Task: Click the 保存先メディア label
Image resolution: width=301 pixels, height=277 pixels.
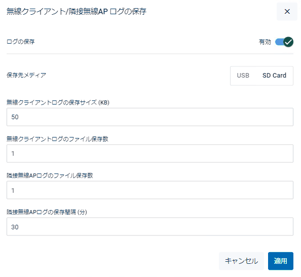Action: (x=26, y=75)
